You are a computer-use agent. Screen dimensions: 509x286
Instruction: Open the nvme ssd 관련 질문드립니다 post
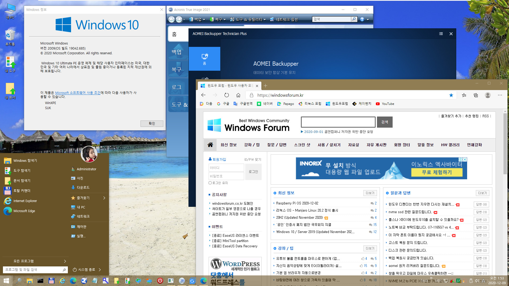pyautogui.click(x=410, y=212)
